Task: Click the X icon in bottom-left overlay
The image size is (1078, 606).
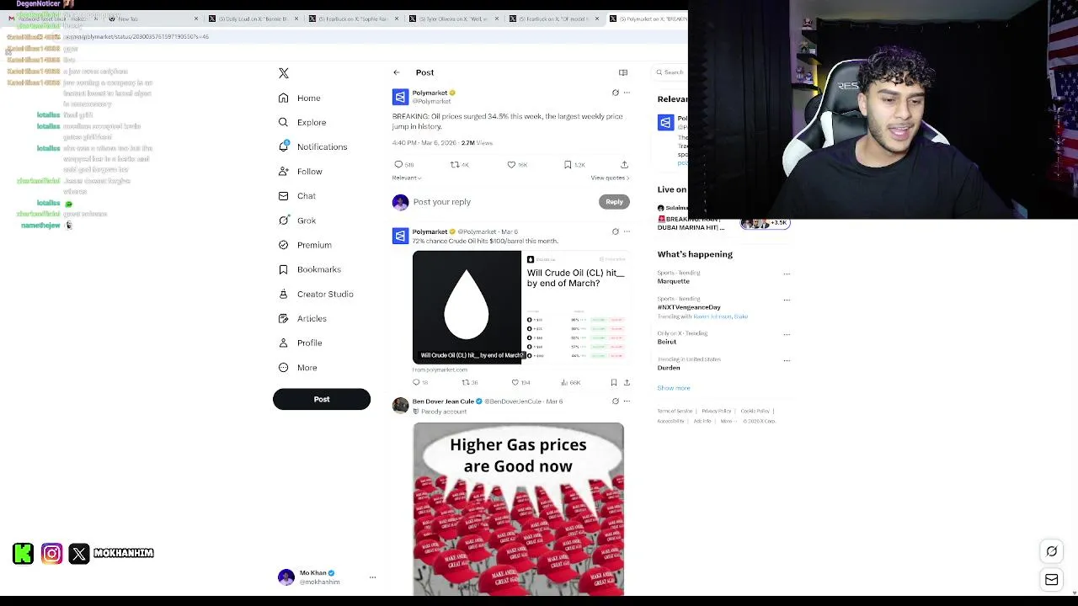Action: click(79, 553)
